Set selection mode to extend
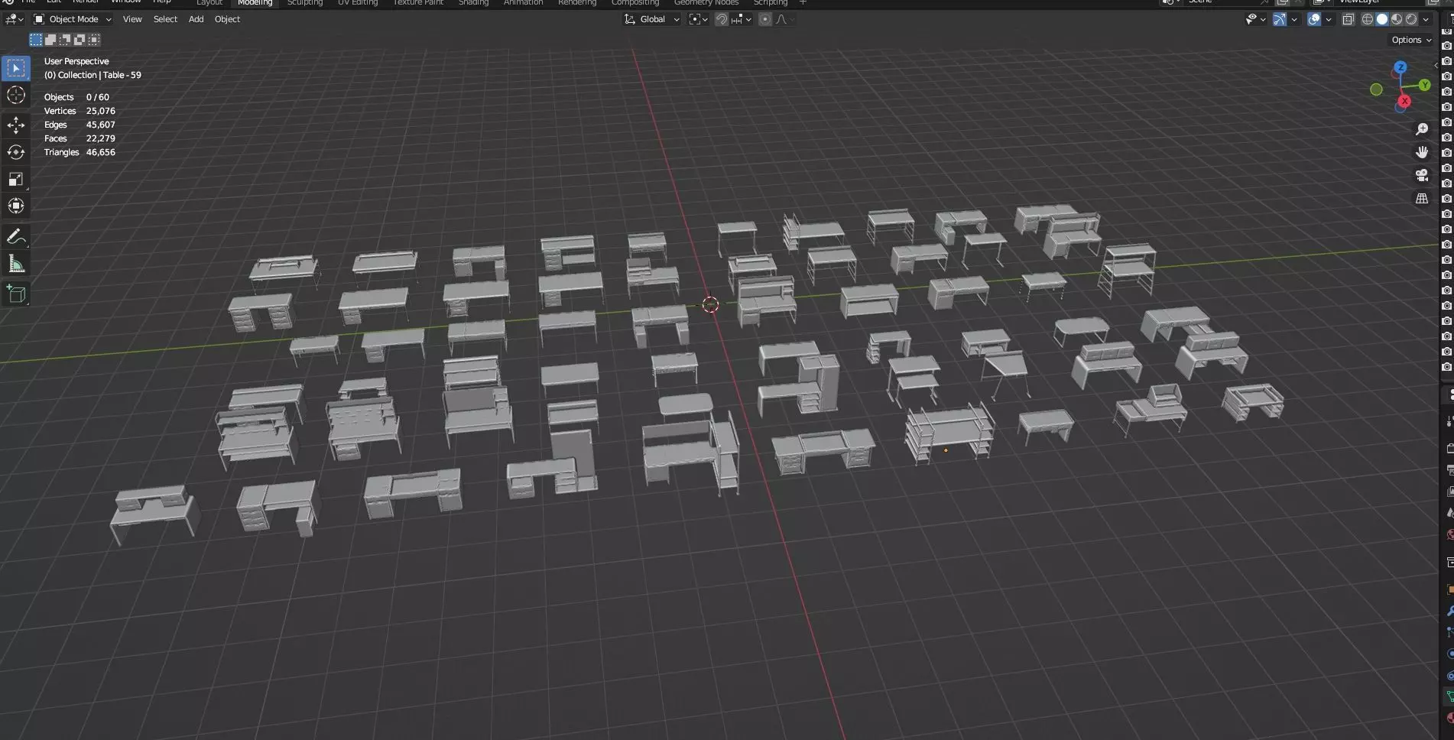Image resolution: width=1454 pixels, height=740 pixels. tap(50, 40)
